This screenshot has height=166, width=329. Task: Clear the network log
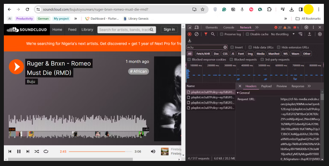[197, 34]
